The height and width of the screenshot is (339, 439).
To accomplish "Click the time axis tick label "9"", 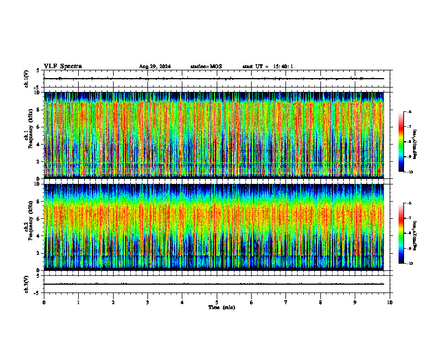I will click(x=355, y=302).
